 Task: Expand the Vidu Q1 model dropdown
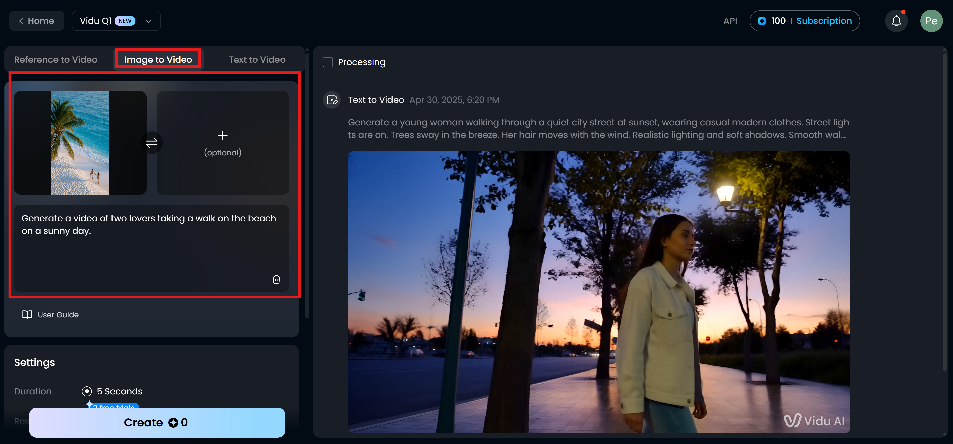pos(95,21)
